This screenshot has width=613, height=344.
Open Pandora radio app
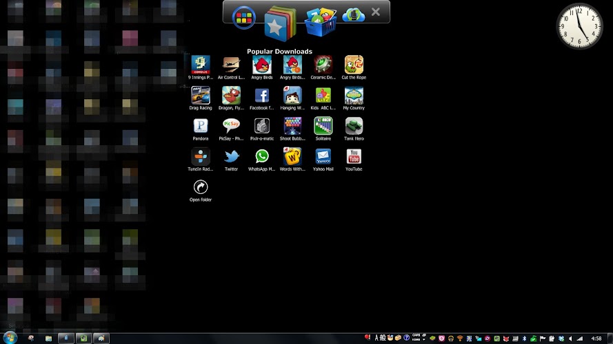tap(201, 129)
